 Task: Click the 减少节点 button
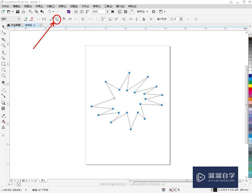tap(161, 19)
